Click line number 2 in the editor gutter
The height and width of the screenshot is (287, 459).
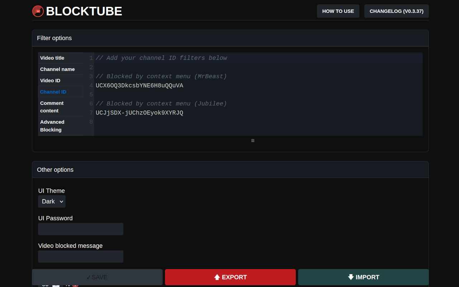[x=91, y=67]
